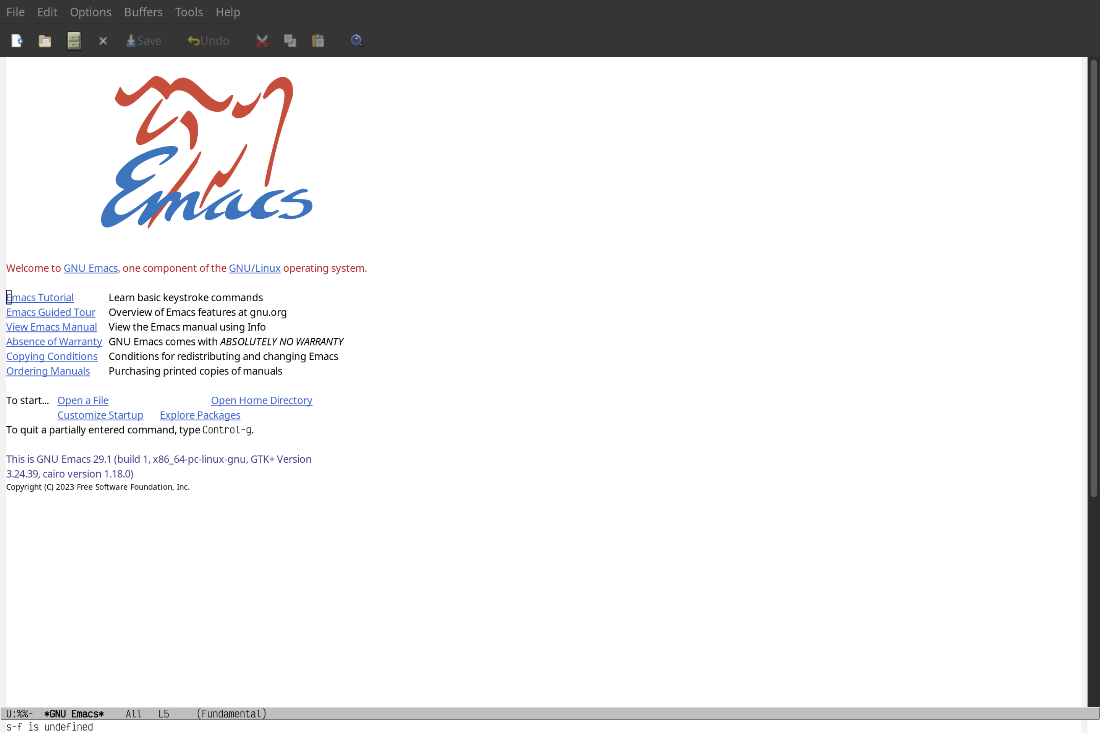Select Buffers from the menu bar
Screen dimensions: 1100x733
(143, 11)
